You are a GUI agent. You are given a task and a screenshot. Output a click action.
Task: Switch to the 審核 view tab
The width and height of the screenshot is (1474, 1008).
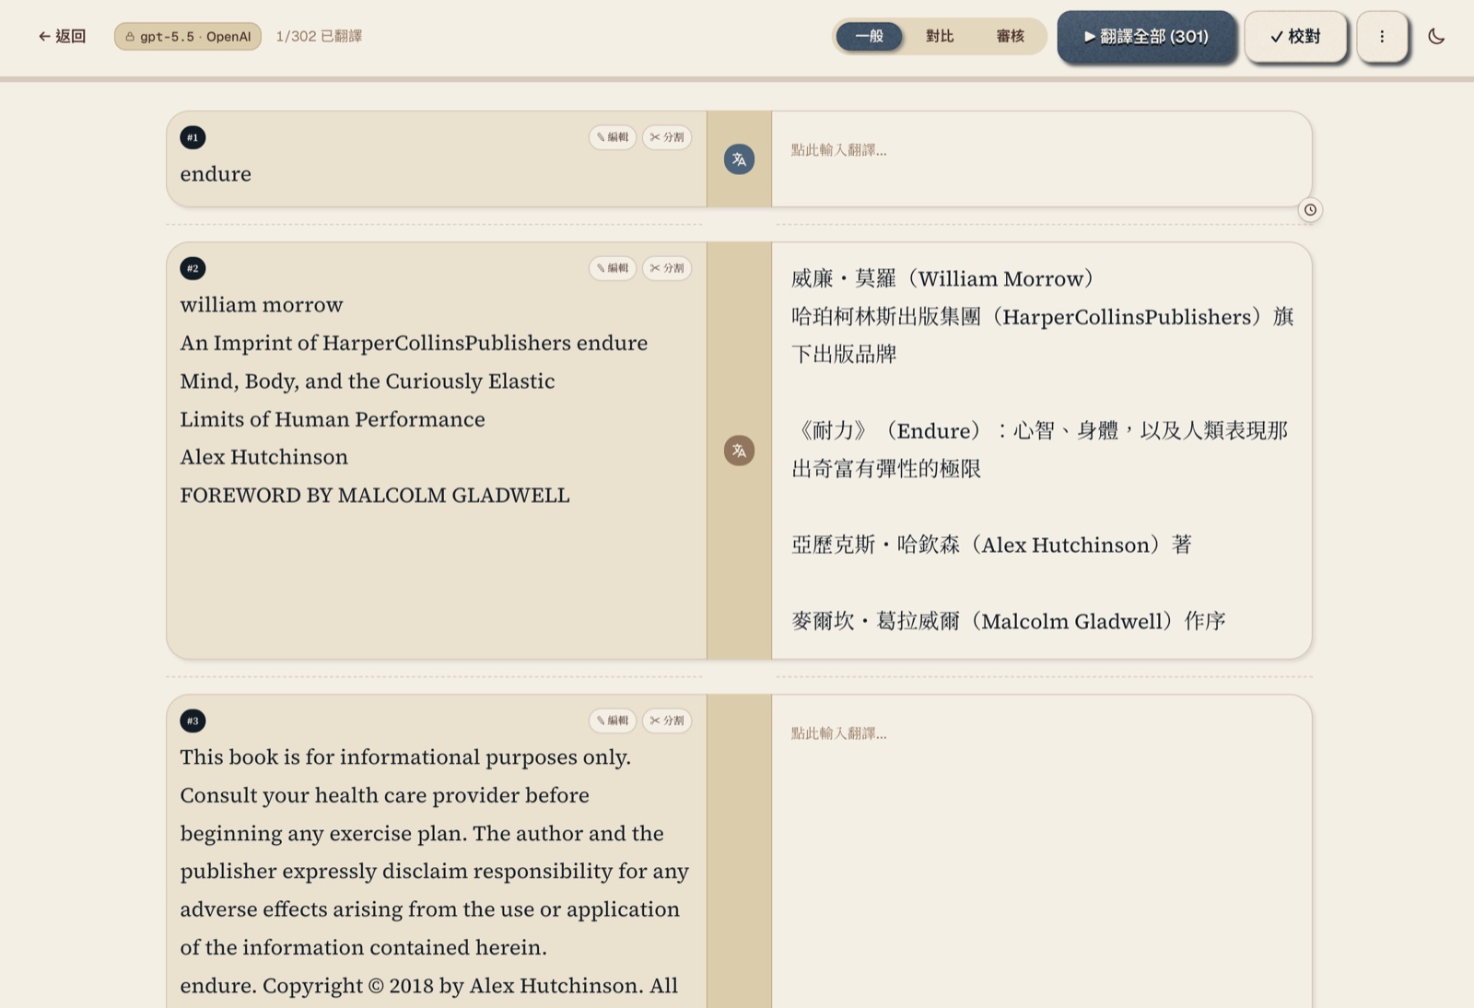[1010, 36]
